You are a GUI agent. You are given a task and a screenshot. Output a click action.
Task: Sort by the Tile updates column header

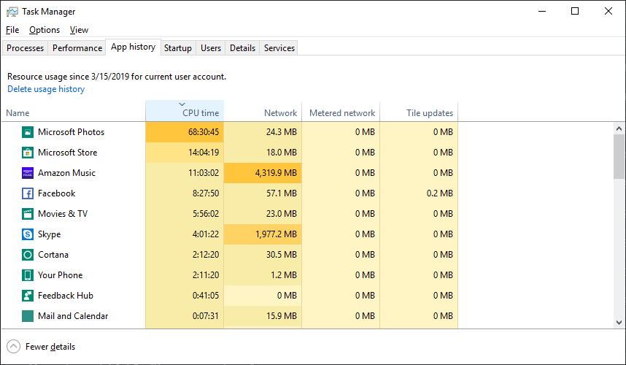419,112
